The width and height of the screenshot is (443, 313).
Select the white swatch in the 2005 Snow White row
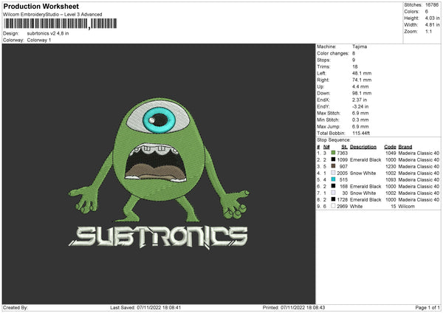333,173
